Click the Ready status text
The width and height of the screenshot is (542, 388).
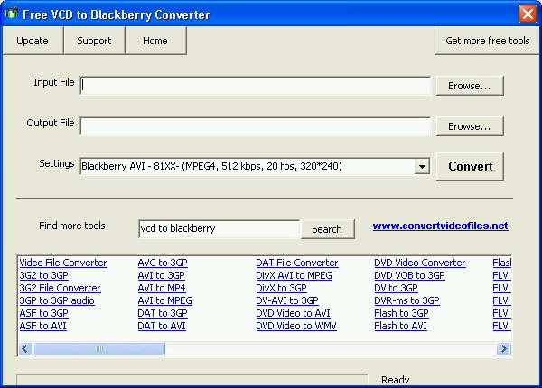point(395,380)
